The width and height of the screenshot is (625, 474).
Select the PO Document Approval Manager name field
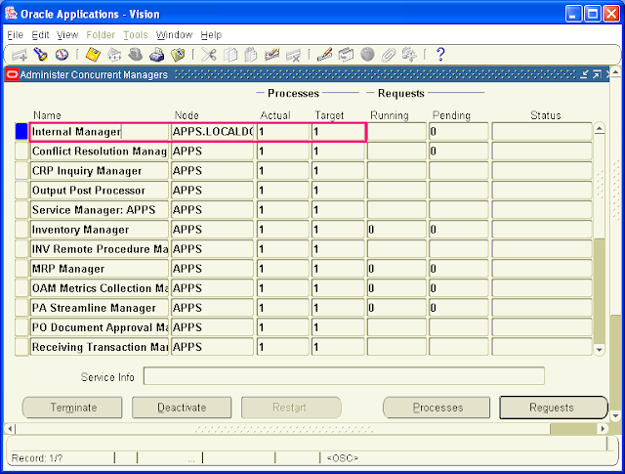(x=100, y=327)
